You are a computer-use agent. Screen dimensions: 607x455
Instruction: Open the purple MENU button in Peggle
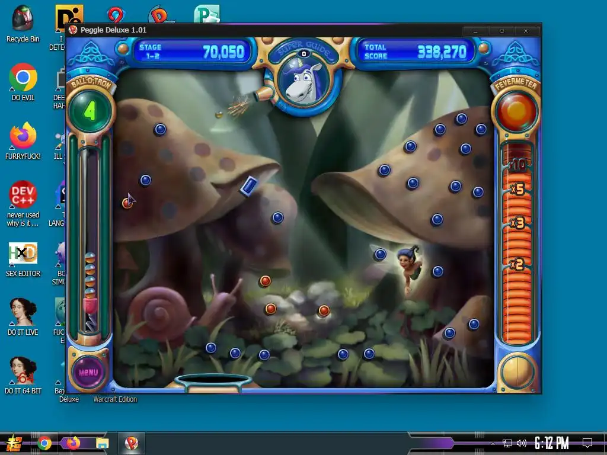coord(89,372)
